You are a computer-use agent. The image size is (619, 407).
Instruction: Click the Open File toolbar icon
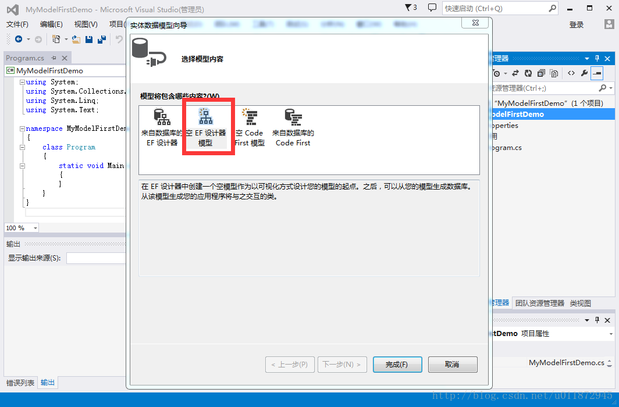[x=76, y=39]
